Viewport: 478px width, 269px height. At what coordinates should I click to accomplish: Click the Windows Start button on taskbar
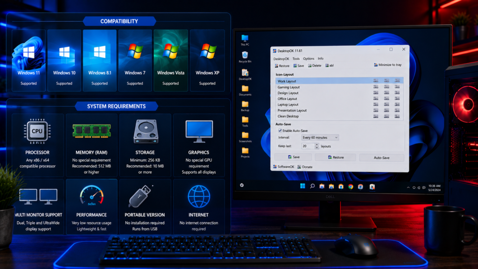click(x=302, y=186)
